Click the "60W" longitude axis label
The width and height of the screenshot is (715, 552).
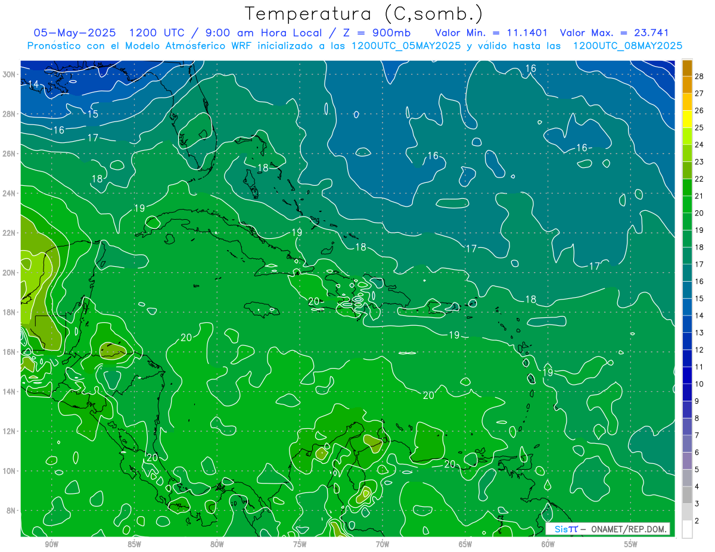(x=548, y=544)
